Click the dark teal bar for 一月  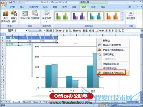point(48,76)
